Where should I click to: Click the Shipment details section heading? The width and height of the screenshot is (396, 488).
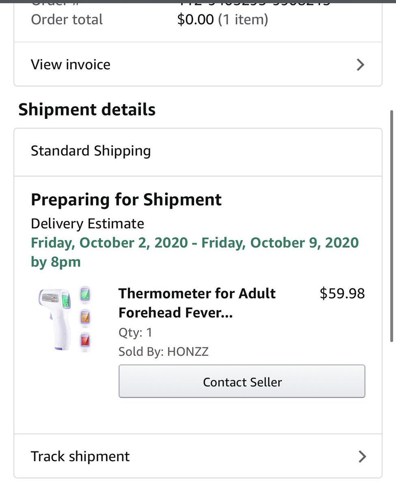coord(87,110)
